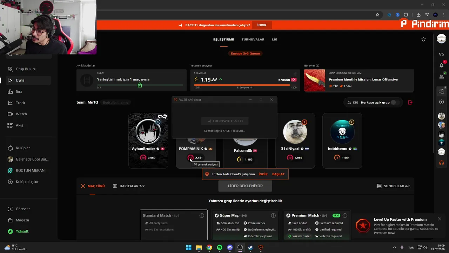Open Spotify from the taskbar
This screenshot has width=449, height=253.
[220, 247]
